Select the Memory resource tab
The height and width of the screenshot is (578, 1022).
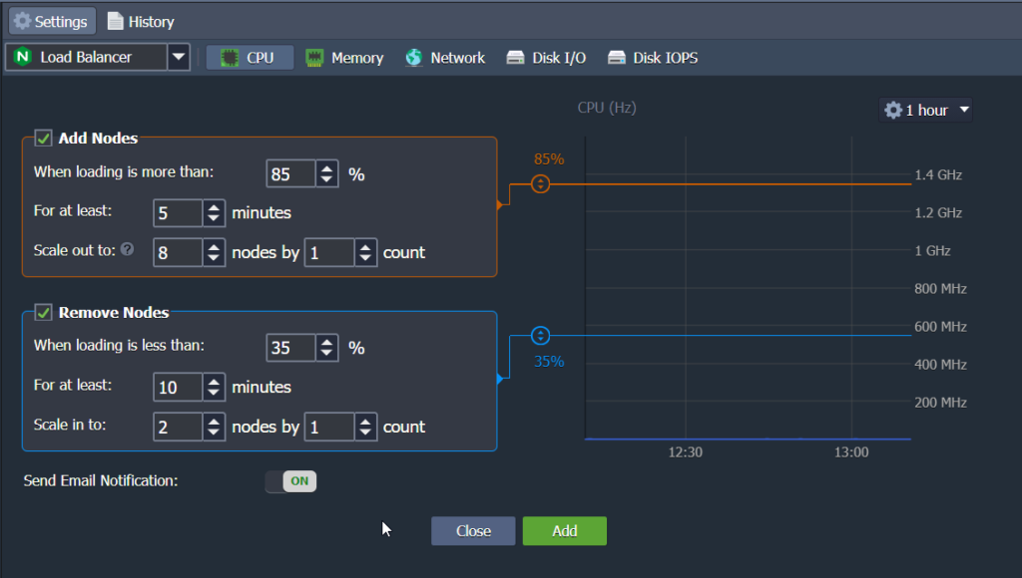point(344,57)
